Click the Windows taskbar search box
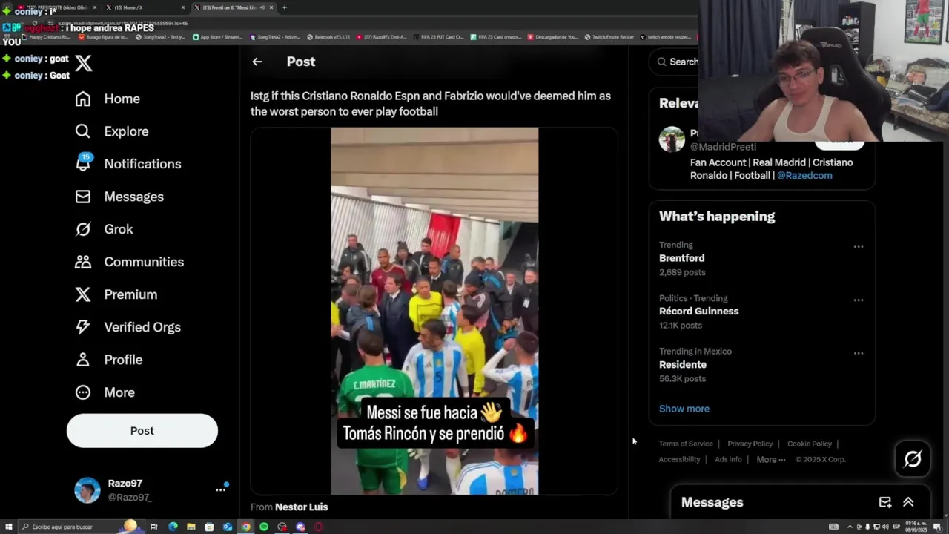The height and width of the screenshot is (534, 949). (82, 527)
